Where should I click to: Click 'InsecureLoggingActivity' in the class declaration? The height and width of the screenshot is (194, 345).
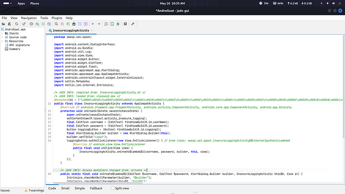(102, 104)
